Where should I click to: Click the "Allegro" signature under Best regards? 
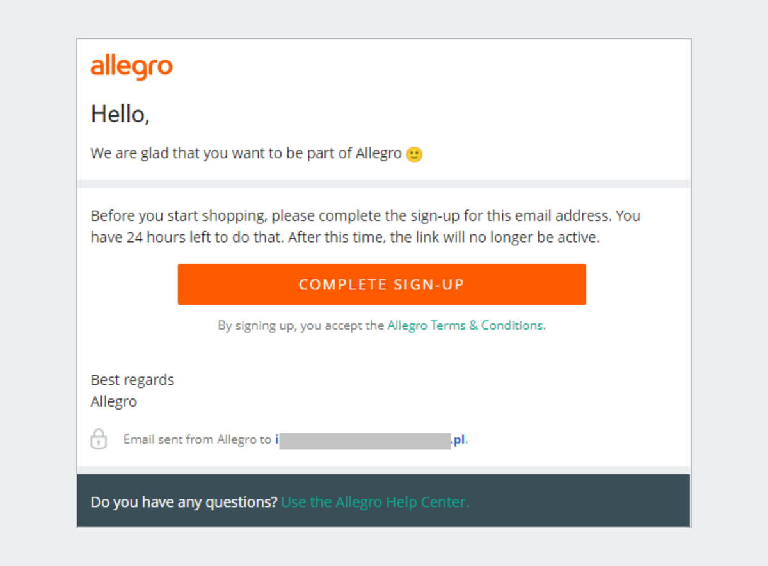click(114, 401)
